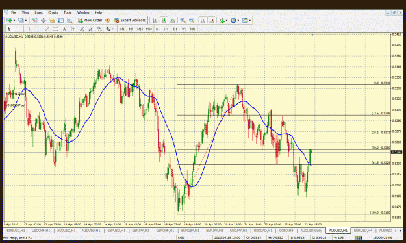Open the Window menu
This screenshot has height=243, width=406.
[x=83, y=12]
